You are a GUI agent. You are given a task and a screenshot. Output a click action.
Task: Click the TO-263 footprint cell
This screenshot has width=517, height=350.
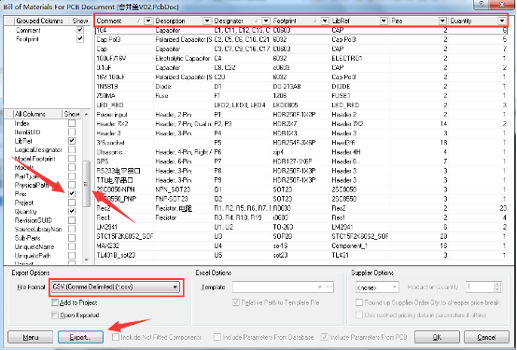tap(301, 227)
